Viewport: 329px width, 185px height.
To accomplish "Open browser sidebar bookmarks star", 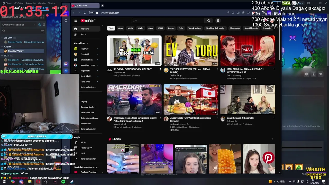I will point(66,20).
